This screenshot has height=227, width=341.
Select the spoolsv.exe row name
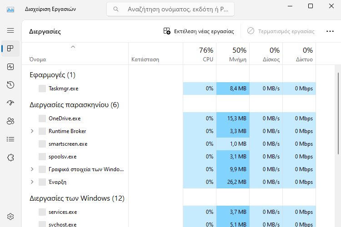click(63, 157)
